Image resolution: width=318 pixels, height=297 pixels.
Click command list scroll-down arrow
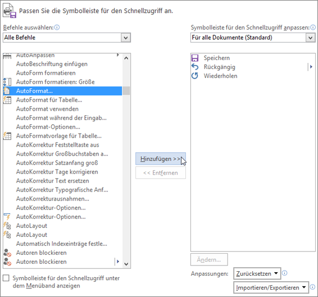126,264
